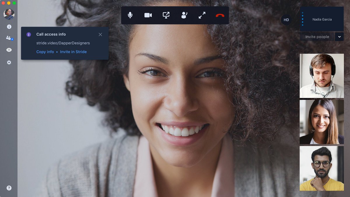End call with red hang-up icon

click(x=220, y=15)
